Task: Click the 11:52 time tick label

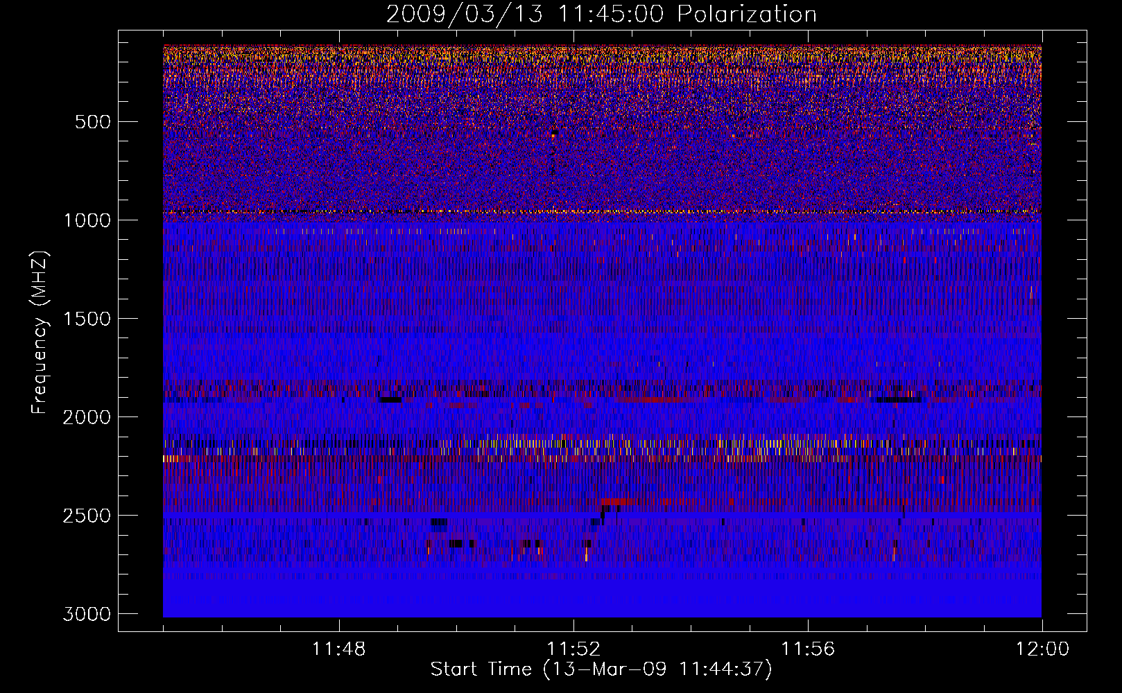Action: coord(573,649)
